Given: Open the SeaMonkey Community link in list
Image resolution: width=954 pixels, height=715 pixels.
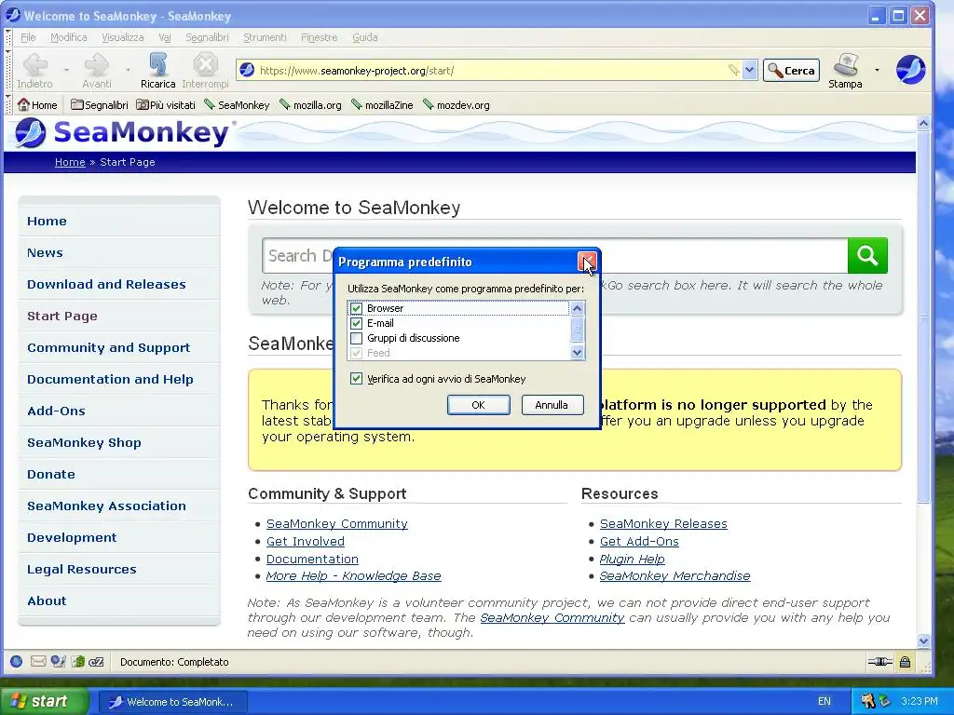Looking at the screenshot, I should (x=337, y=523).
